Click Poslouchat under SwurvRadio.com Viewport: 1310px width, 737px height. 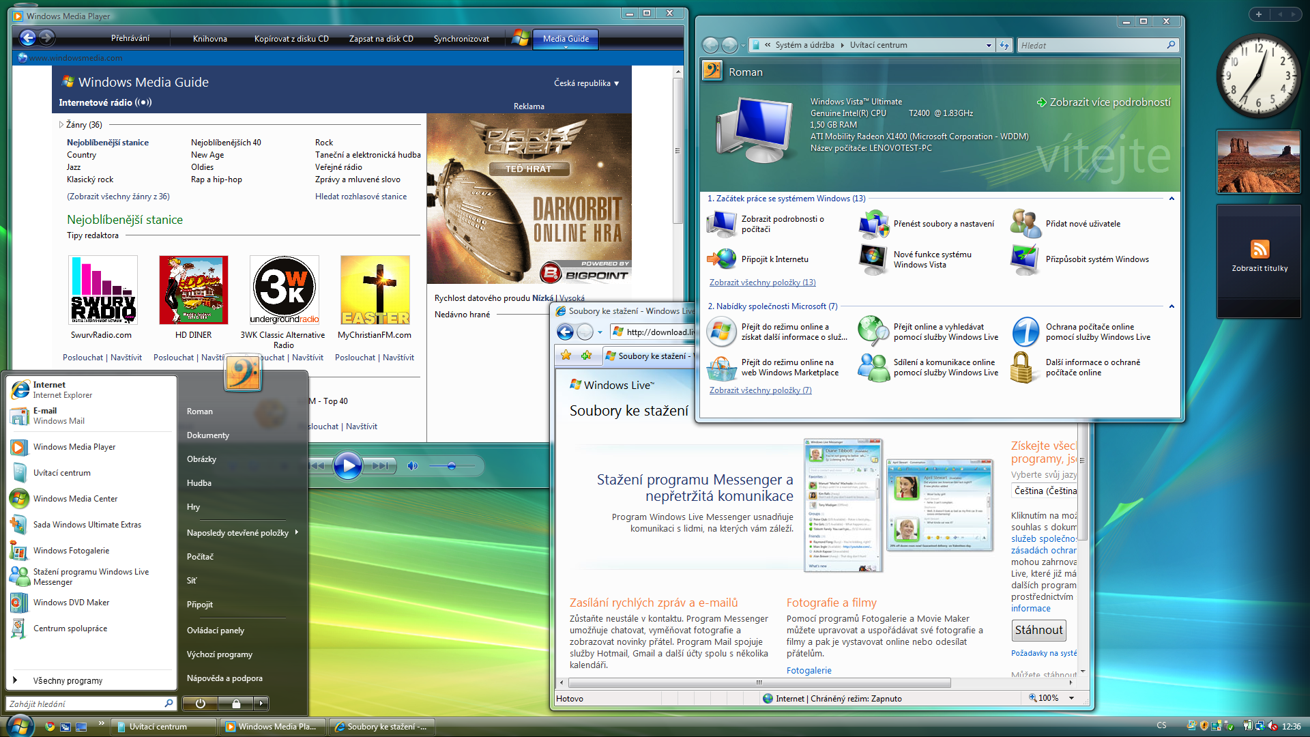click(83, 358)
